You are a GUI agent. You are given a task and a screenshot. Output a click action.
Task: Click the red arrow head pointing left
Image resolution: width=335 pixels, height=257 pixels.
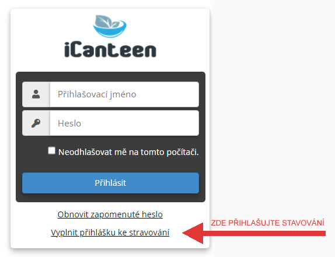click(x=193, y=233)
